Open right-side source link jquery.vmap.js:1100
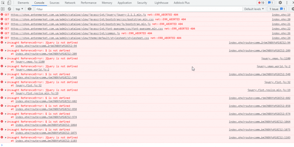The width and height of the screenshot is (294, 147). coord(276,58)
